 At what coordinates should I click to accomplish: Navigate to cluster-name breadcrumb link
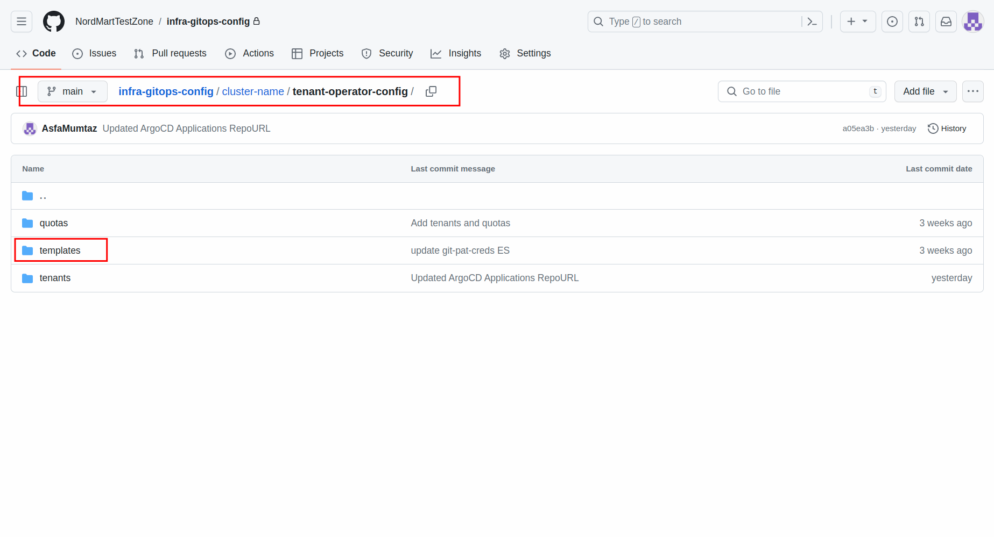253,91
